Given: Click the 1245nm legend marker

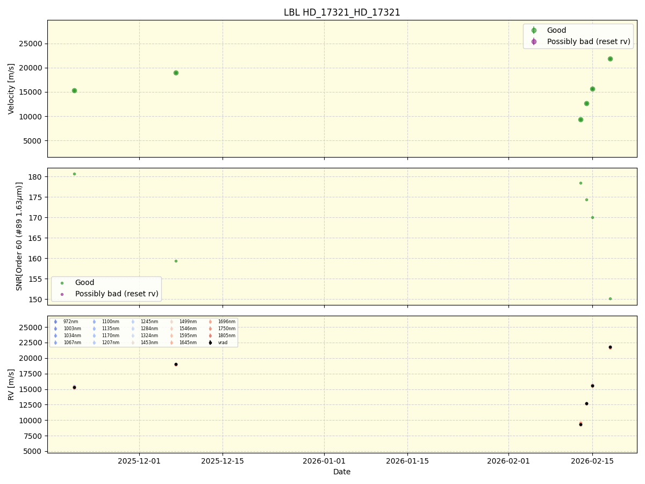Looking at the screenshot, I should pyautogui.click(x=133, y=322).
